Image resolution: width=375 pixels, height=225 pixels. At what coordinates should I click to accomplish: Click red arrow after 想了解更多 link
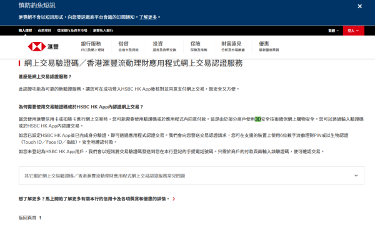(x=174, y=199)
